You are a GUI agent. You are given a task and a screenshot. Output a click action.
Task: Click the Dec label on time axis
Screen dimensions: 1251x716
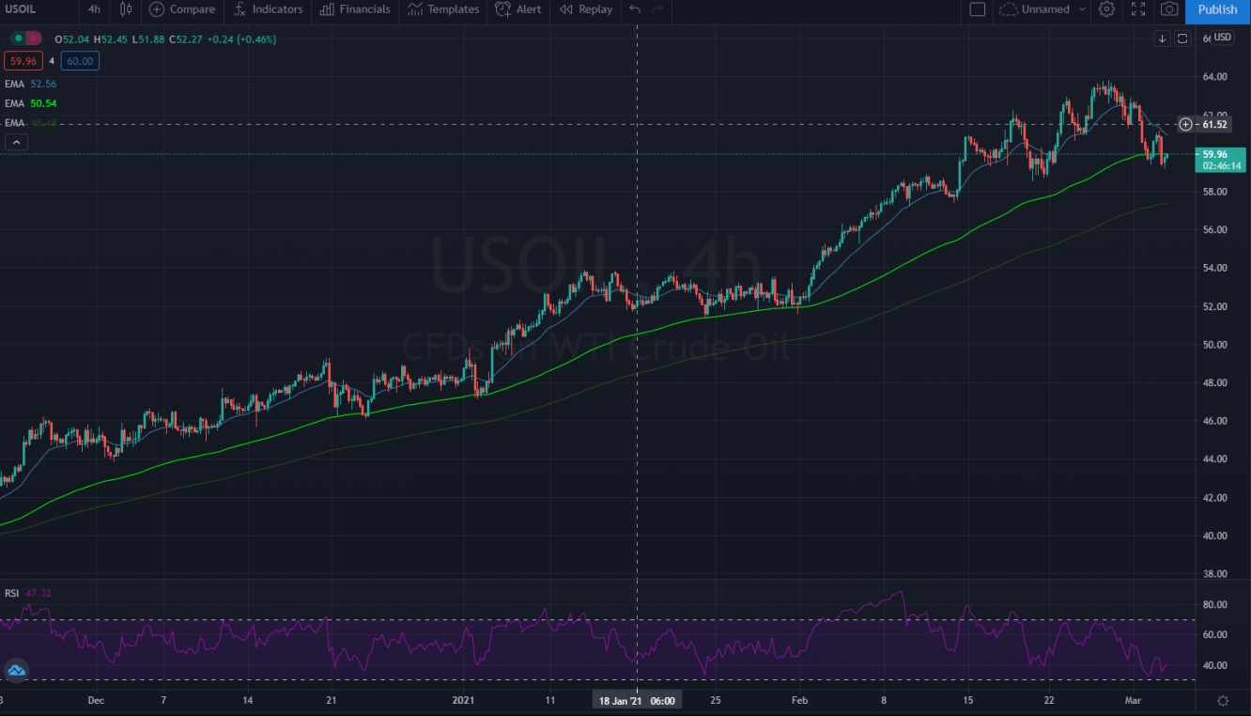pos(94,701)
